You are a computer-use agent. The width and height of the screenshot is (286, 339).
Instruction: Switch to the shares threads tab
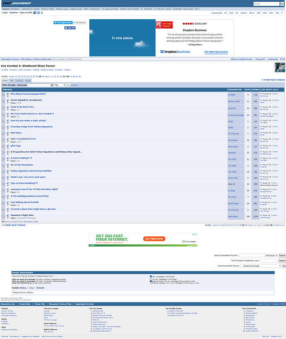[28, 81]
